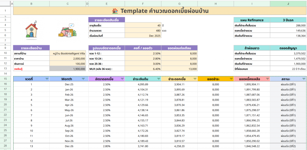
Task: Open filter icon on ยอดหนี้คงเหลือ header
Action: click(x=267, y=79)
